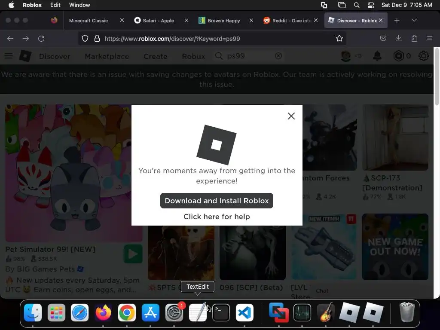Click the Roblox URL address field
This screenshot has width=440, height=330.
point(212,38)
